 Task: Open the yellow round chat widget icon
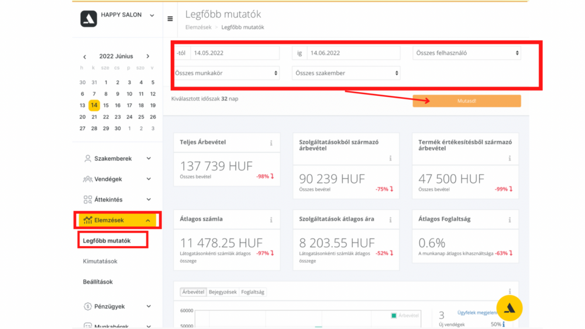click(510, 308)
